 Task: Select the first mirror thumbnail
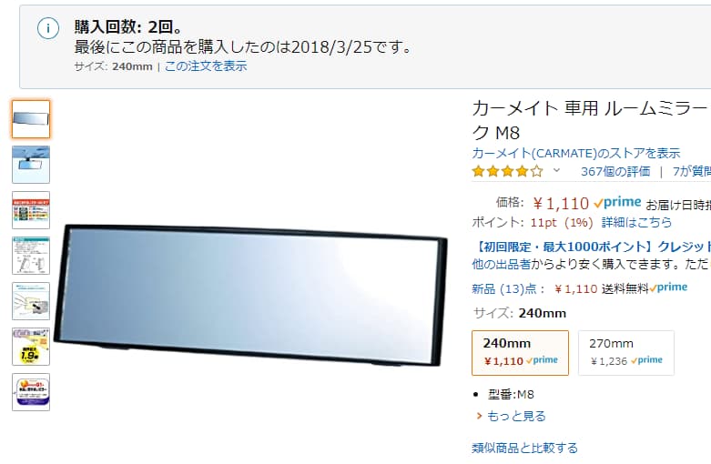(x=31, y=119)
